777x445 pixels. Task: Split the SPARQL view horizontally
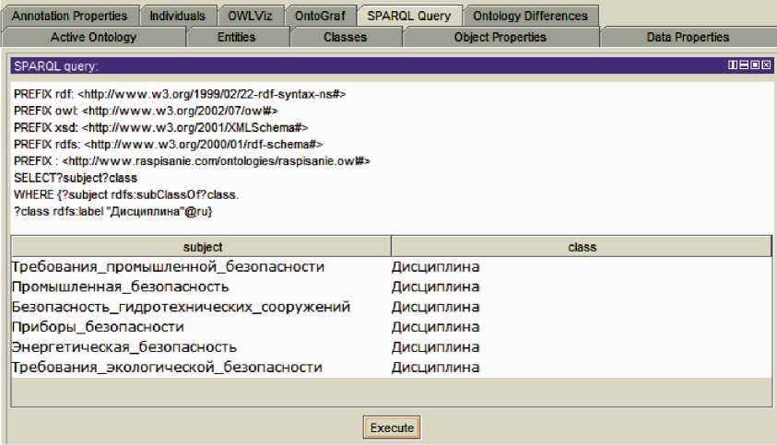[743, 65]
